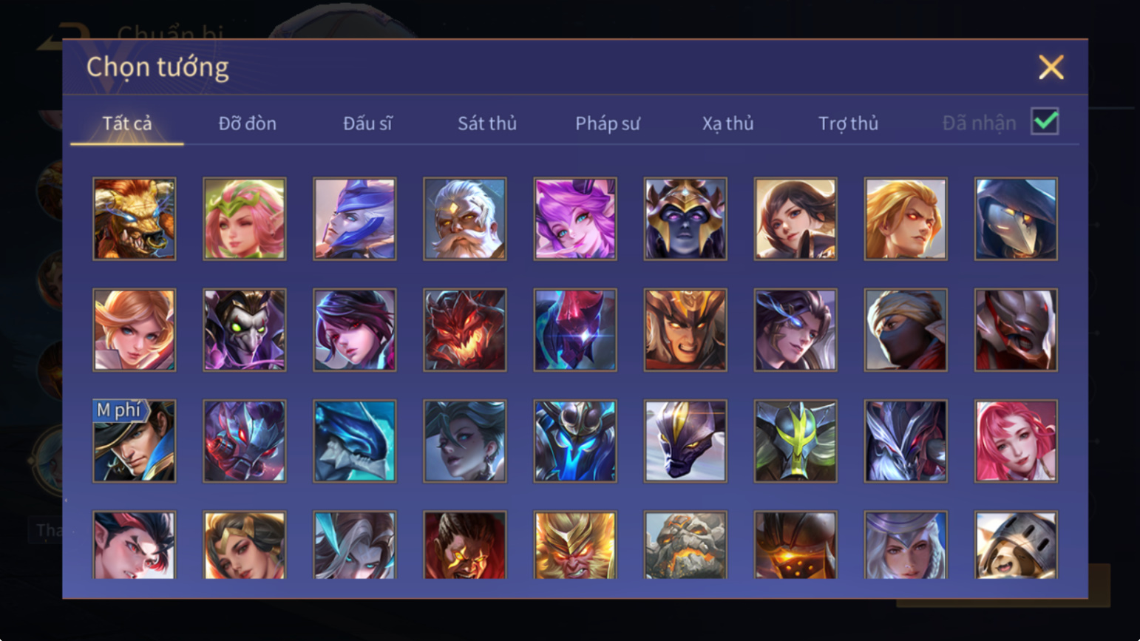
Task: Choose the white-bearded old man hero
Action: (465, 219)
